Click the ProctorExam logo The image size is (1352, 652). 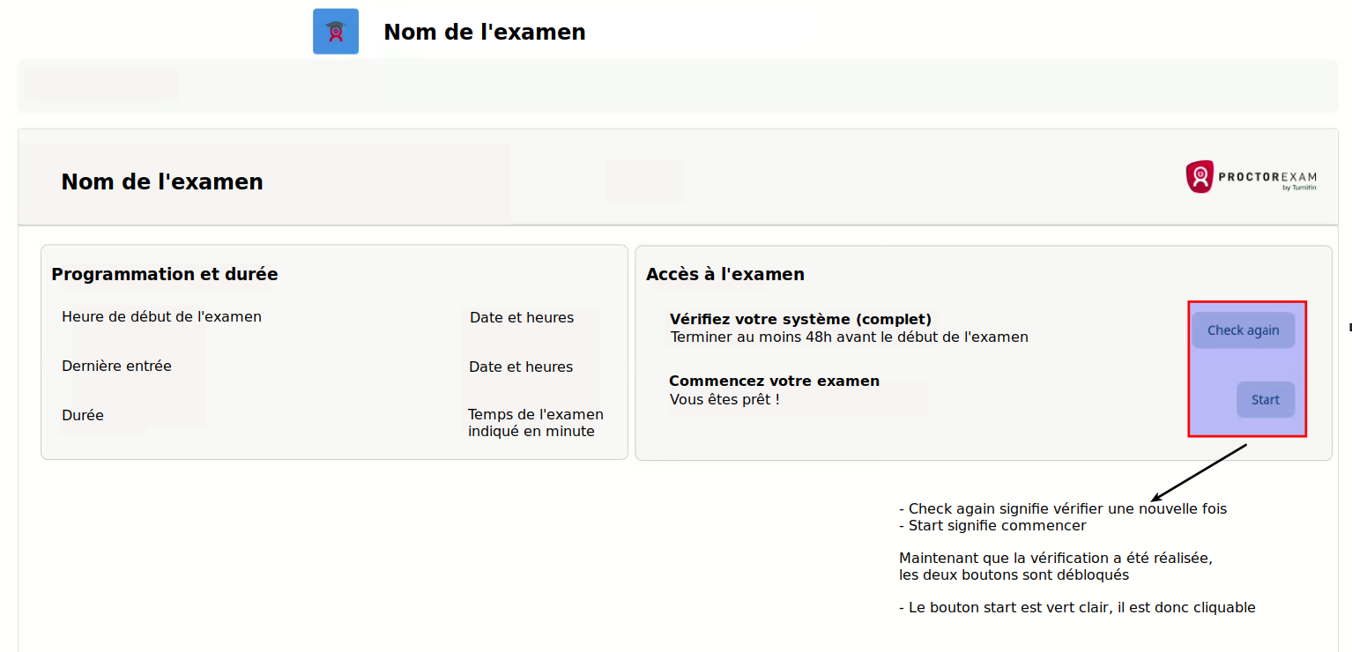[x=1251, y=177]
